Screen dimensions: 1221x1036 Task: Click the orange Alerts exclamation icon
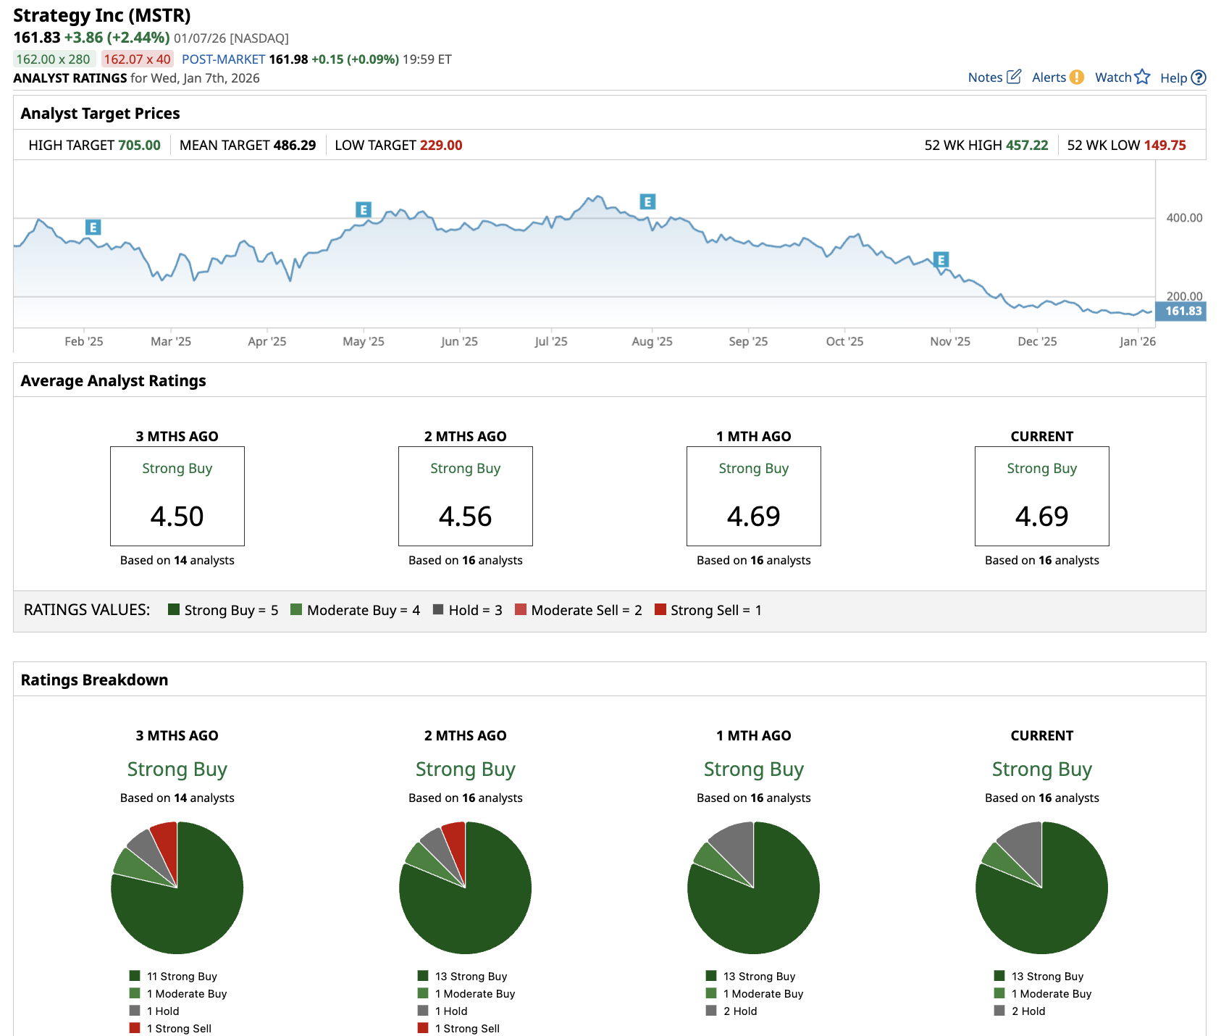(x=1077, y=77)
